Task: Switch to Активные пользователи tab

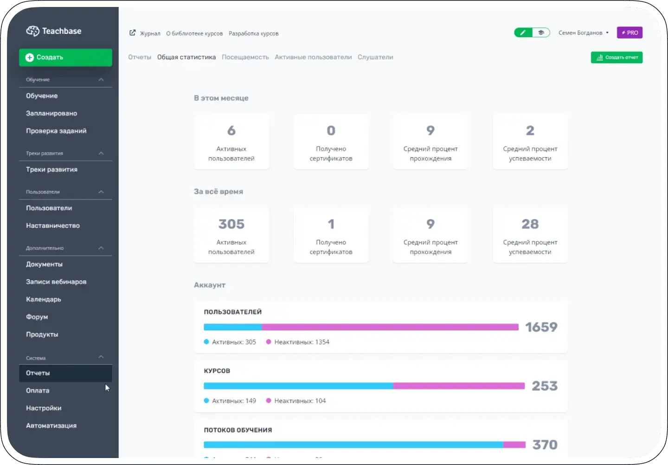Action: pyautogui.click(x=313, y=57)
